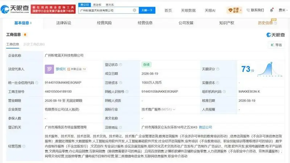Switch to 查公司 search tab
This screenshot has width=290, height=163.
pyautogui.click(x=84, y=5)
